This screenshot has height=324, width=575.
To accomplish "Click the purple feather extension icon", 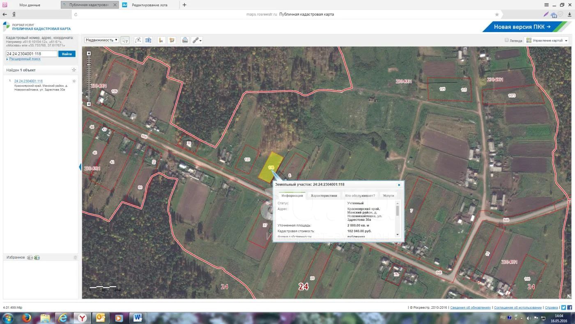I will pos(546,14).
